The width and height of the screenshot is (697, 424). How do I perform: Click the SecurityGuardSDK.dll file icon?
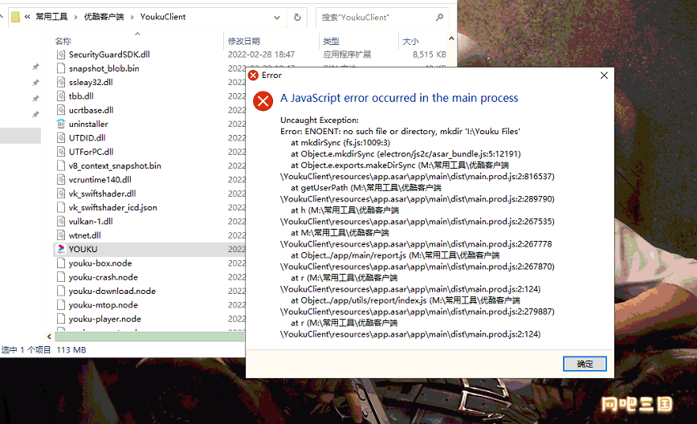click(61, 55)
